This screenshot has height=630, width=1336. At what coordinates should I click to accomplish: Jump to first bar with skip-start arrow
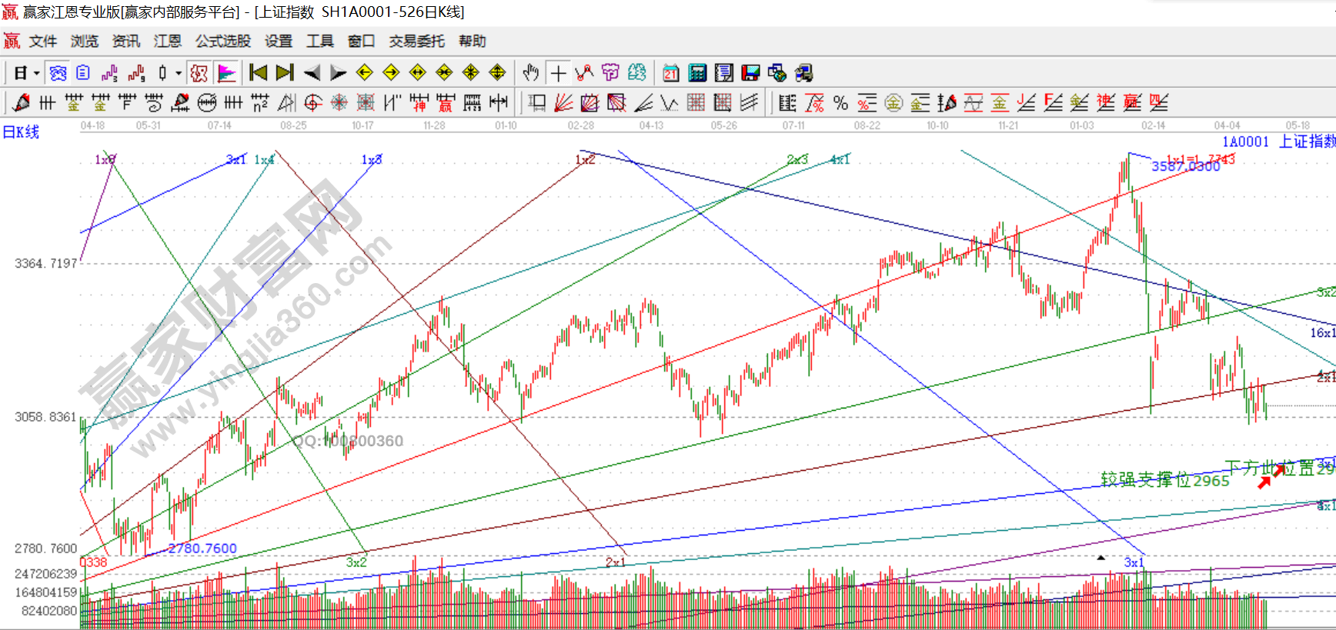click(x=259, y=73)
